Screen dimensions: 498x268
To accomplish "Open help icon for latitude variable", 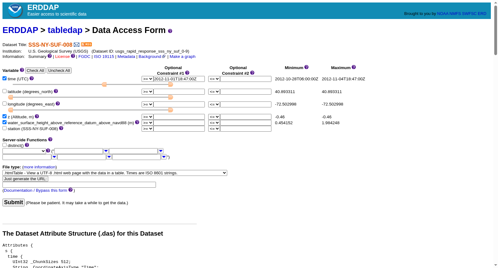I will pos(56,91).
